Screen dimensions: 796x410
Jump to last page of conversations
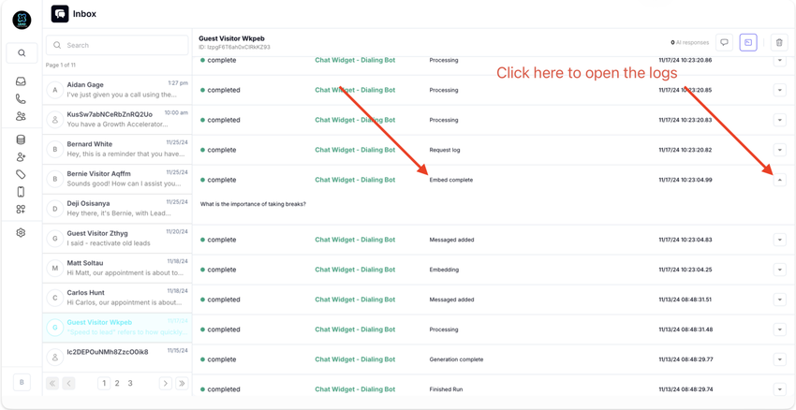[x=182, y=383]
